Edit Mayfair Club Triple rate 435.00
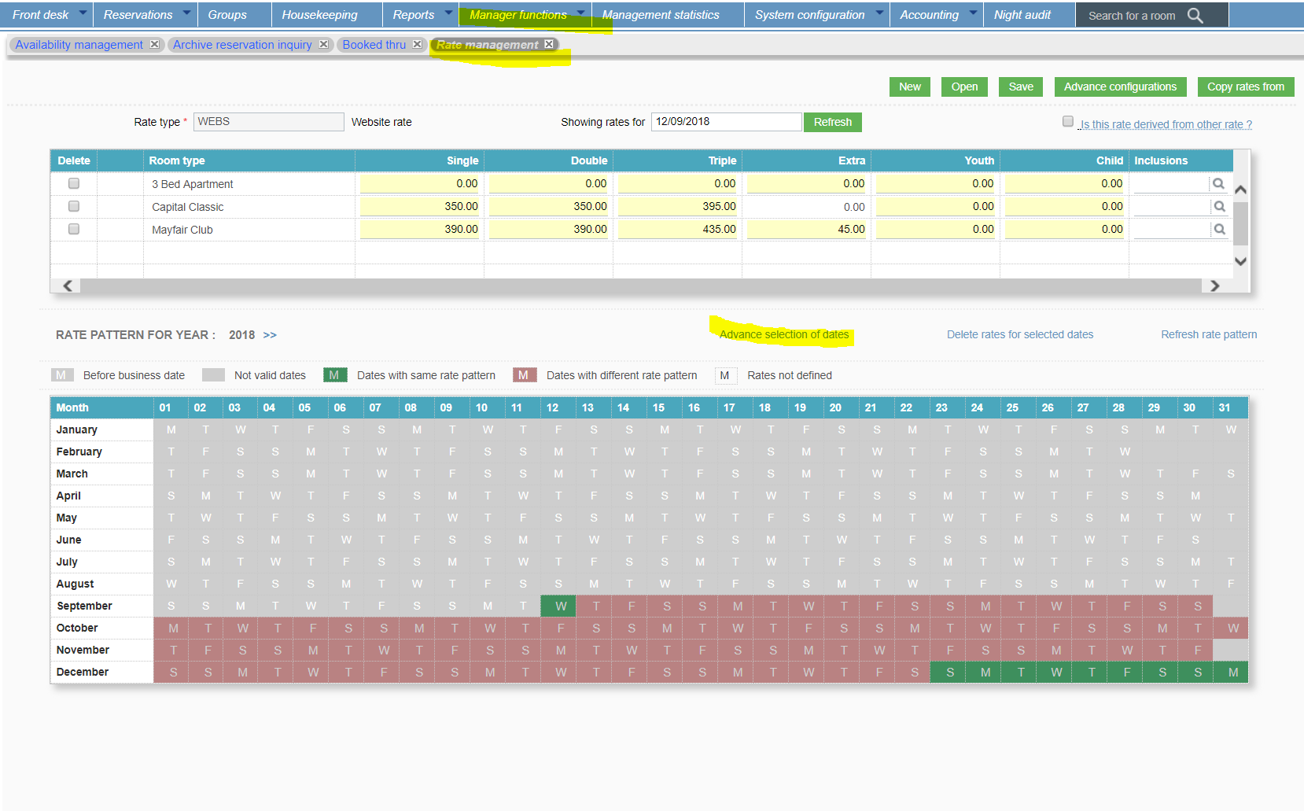 pos(678,230)
